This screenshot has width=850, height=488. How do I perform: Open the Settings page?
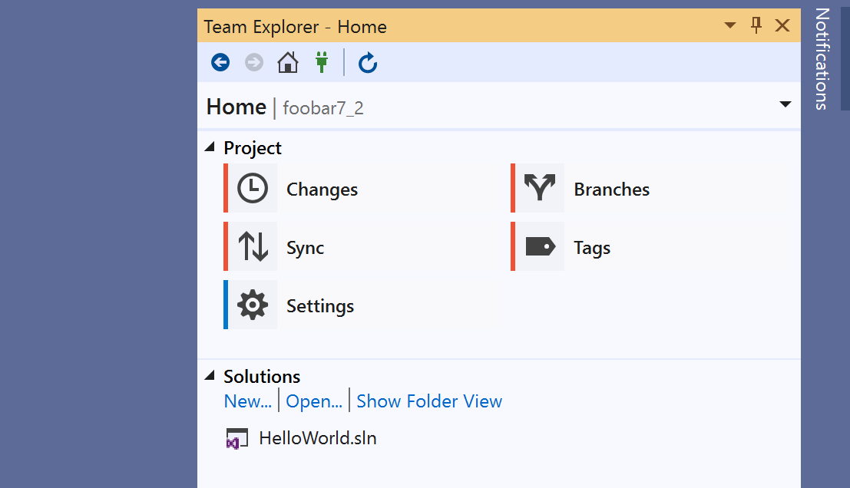[x=320, y=306]
